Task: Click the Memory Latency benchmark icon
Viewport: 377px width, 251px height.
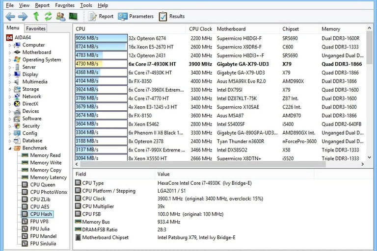Action: click(x=25, y=177)
